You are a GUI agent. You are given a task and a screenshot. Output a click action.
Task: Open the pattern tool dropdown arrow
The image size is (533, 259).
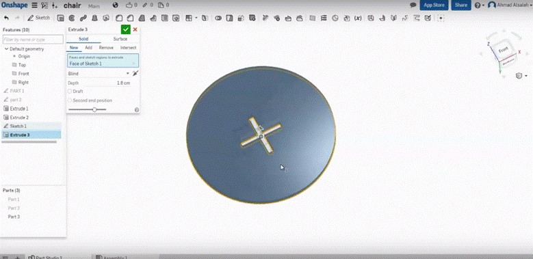click(x=196, y=18)
